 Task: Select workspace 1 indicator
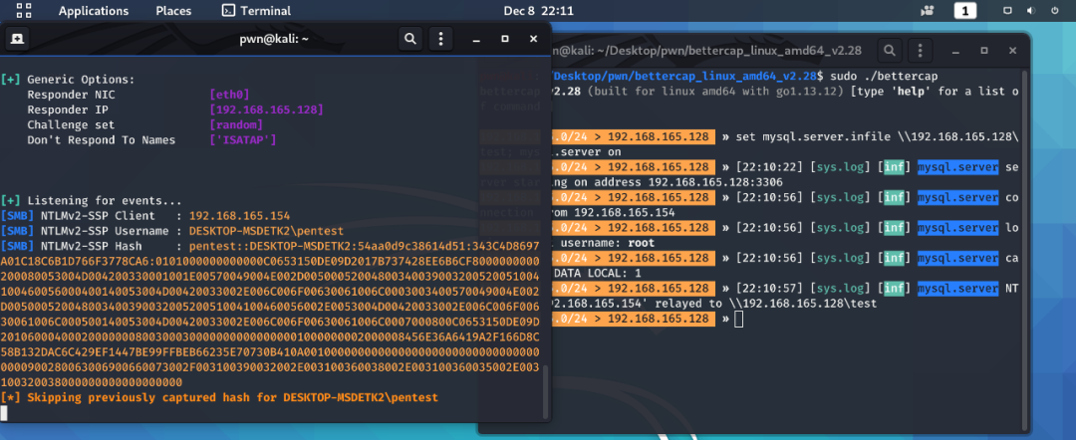[964, 11]
